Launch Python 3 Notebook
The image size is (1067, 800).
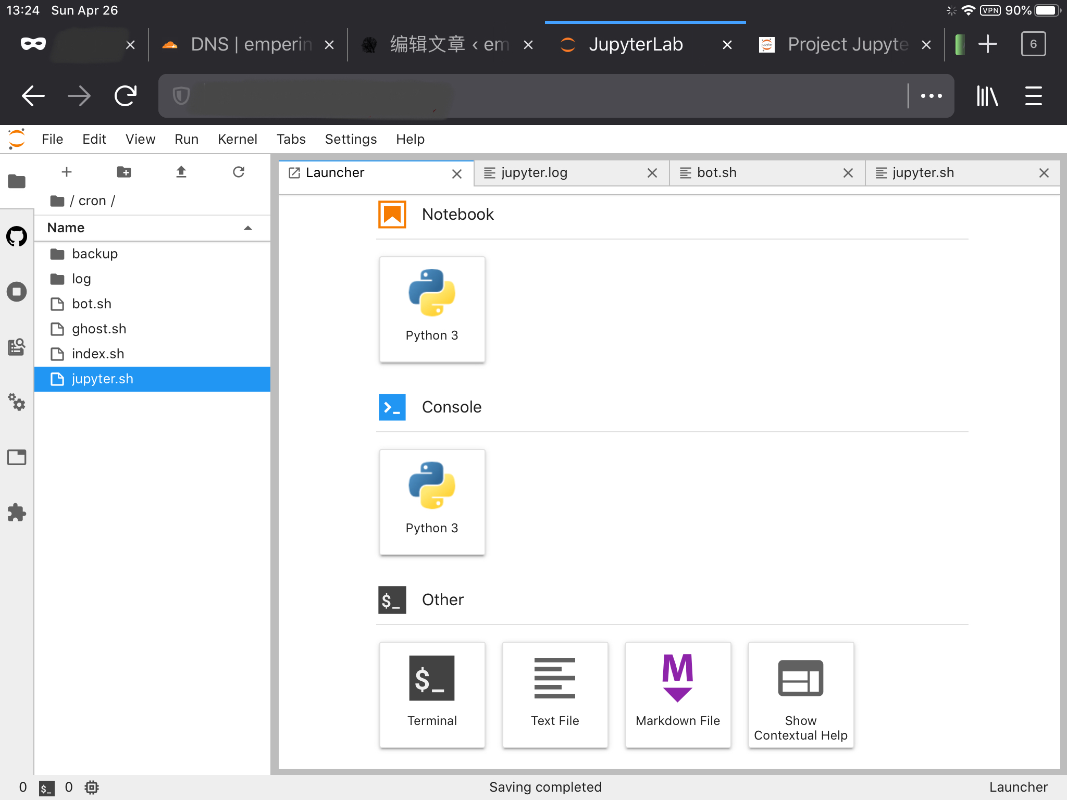coord(432,309)
